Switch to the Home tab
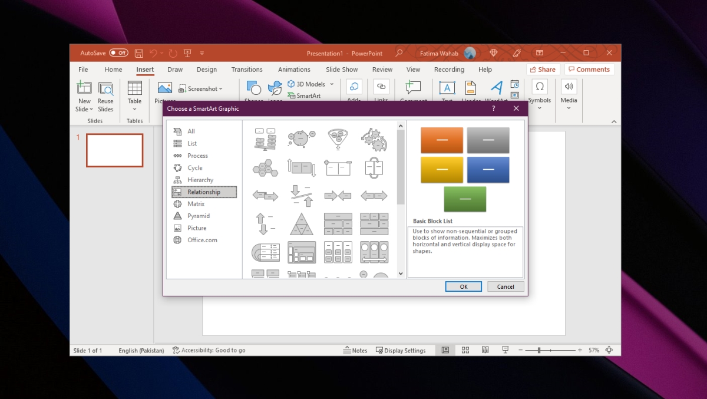This screenshot has height=399, width=707. click(113, 70)
